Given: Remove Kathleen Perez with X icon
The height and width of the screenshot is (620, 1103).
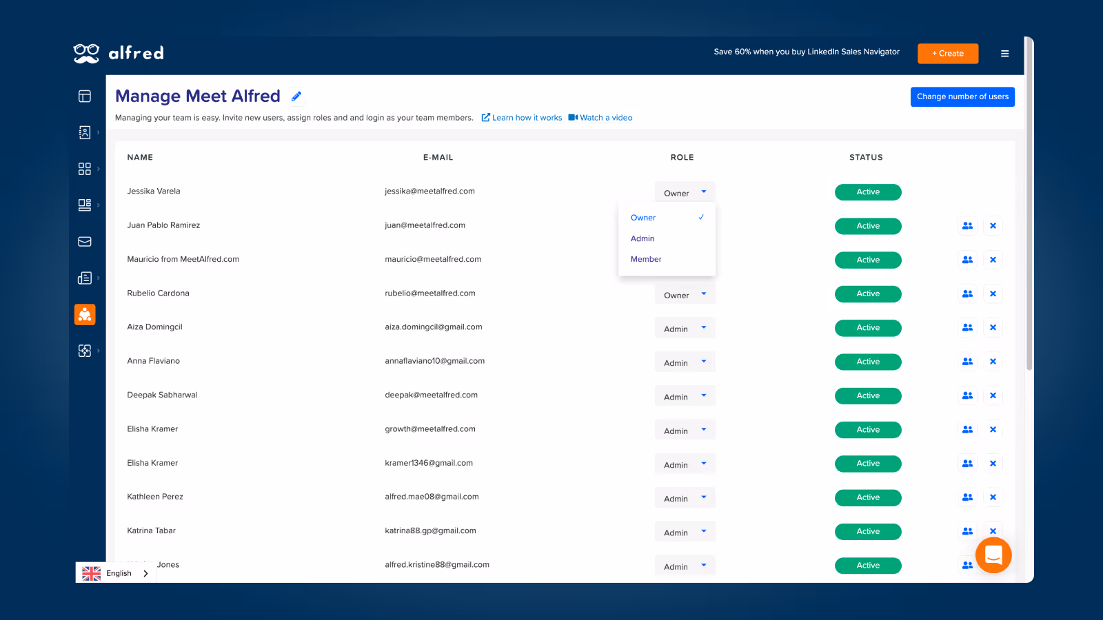Looking at the screenshot, I should coord(993,497).
